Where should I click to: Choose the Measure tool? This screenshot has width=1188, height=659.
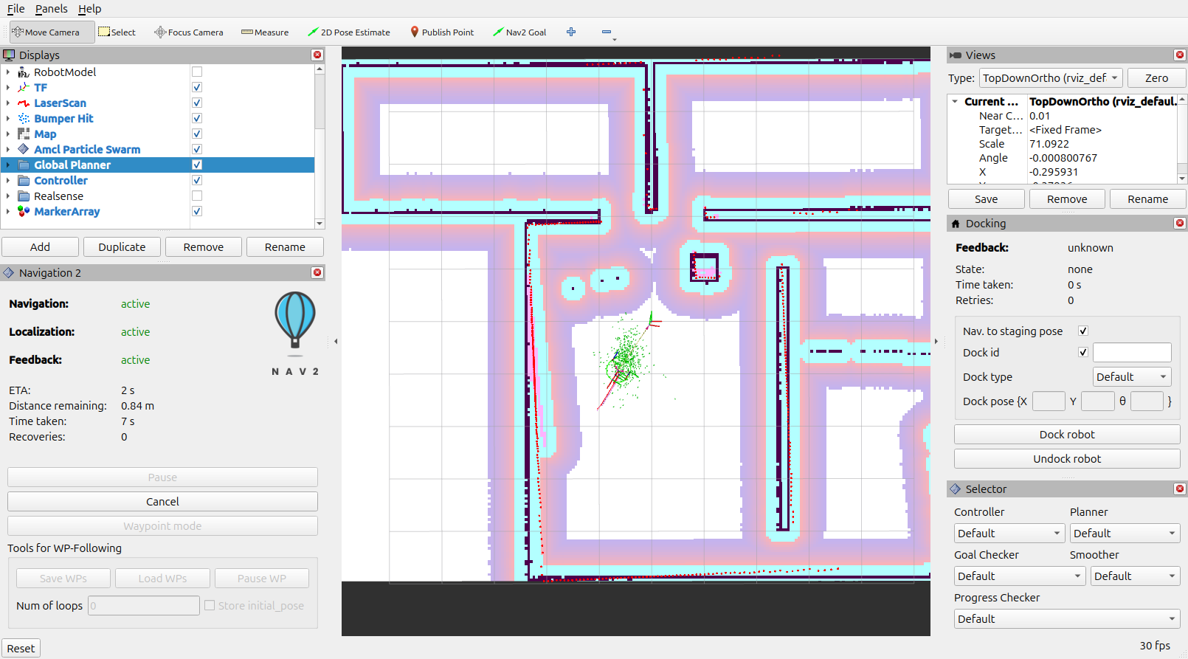(265, 32)
